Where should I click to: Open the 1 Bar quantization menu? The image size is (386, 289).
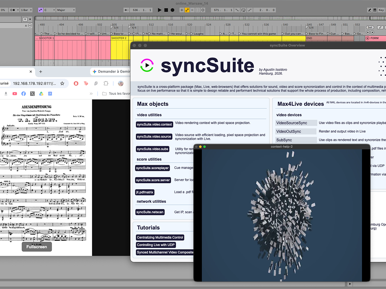click(26, 10)
